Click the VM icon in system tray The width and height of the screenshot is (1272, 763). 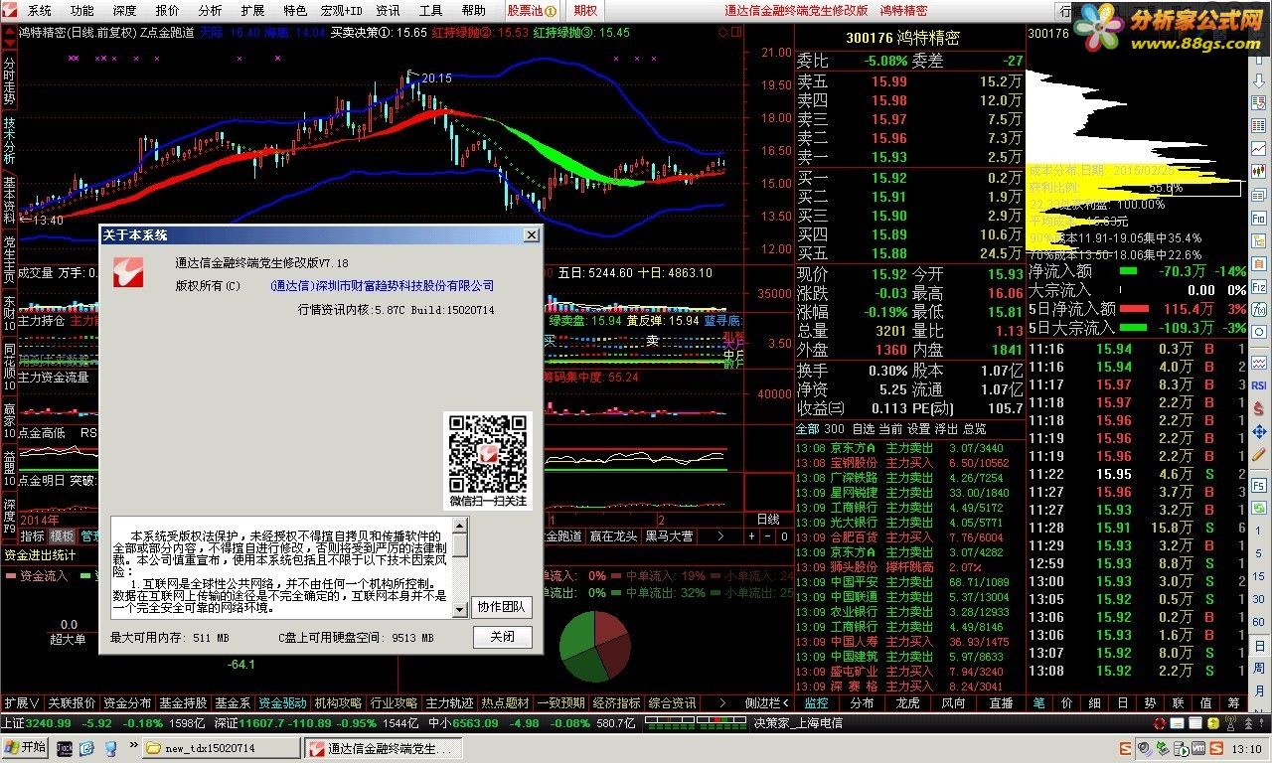(x=1198, y=749)
